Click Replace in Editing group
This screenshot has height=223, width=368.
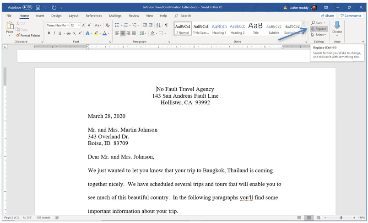[319, 29]
